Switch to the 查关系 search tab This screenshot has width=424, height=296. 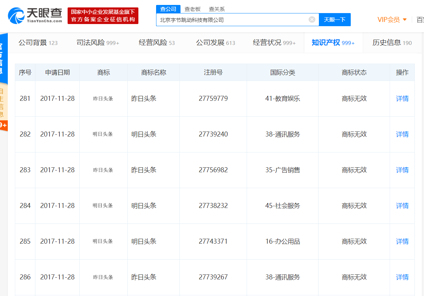point(217,9)
